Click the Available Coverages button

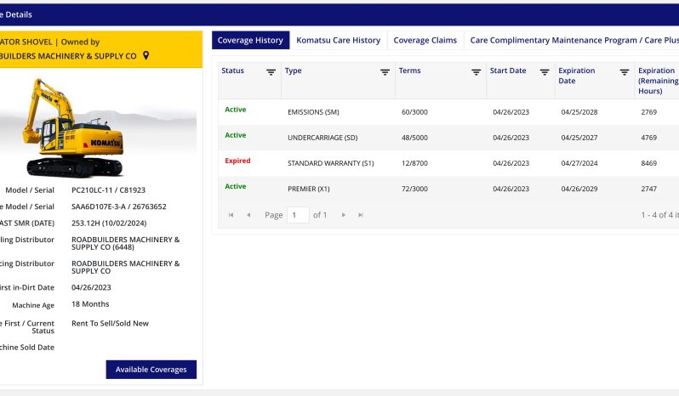point(151,370)
